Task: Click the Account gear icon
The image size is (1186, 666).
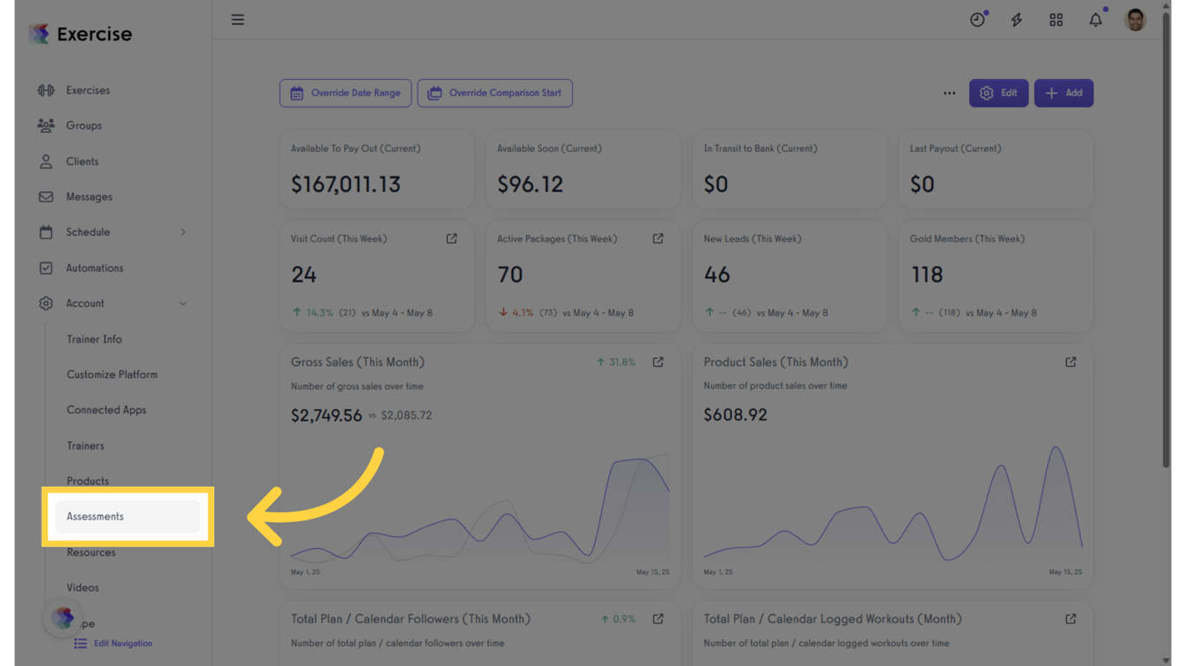Action: click(x=46, y=304)
